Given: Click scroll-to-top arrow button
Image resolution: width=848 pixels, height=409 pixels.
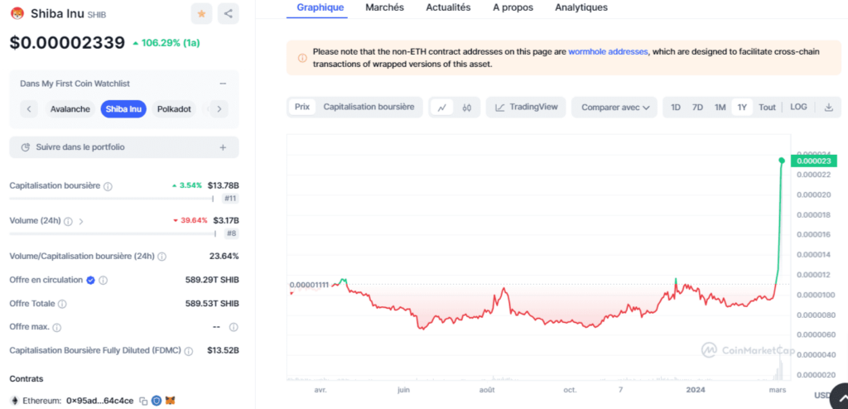Looking at the screenshot, I should (x=841, y=399).
